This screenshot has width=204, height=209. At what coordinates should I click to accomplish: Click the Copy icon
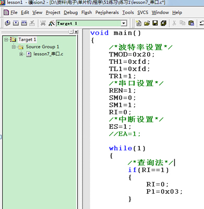tap(183, 23)
